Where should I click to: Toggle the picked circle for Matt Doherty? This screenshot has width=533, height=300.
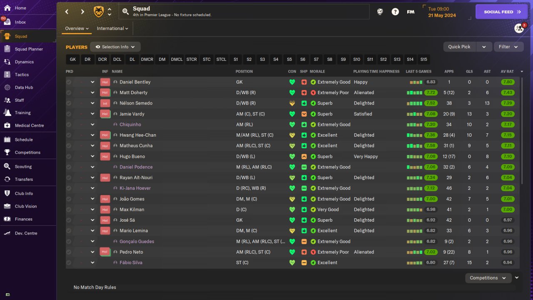(x=69, y=92)
